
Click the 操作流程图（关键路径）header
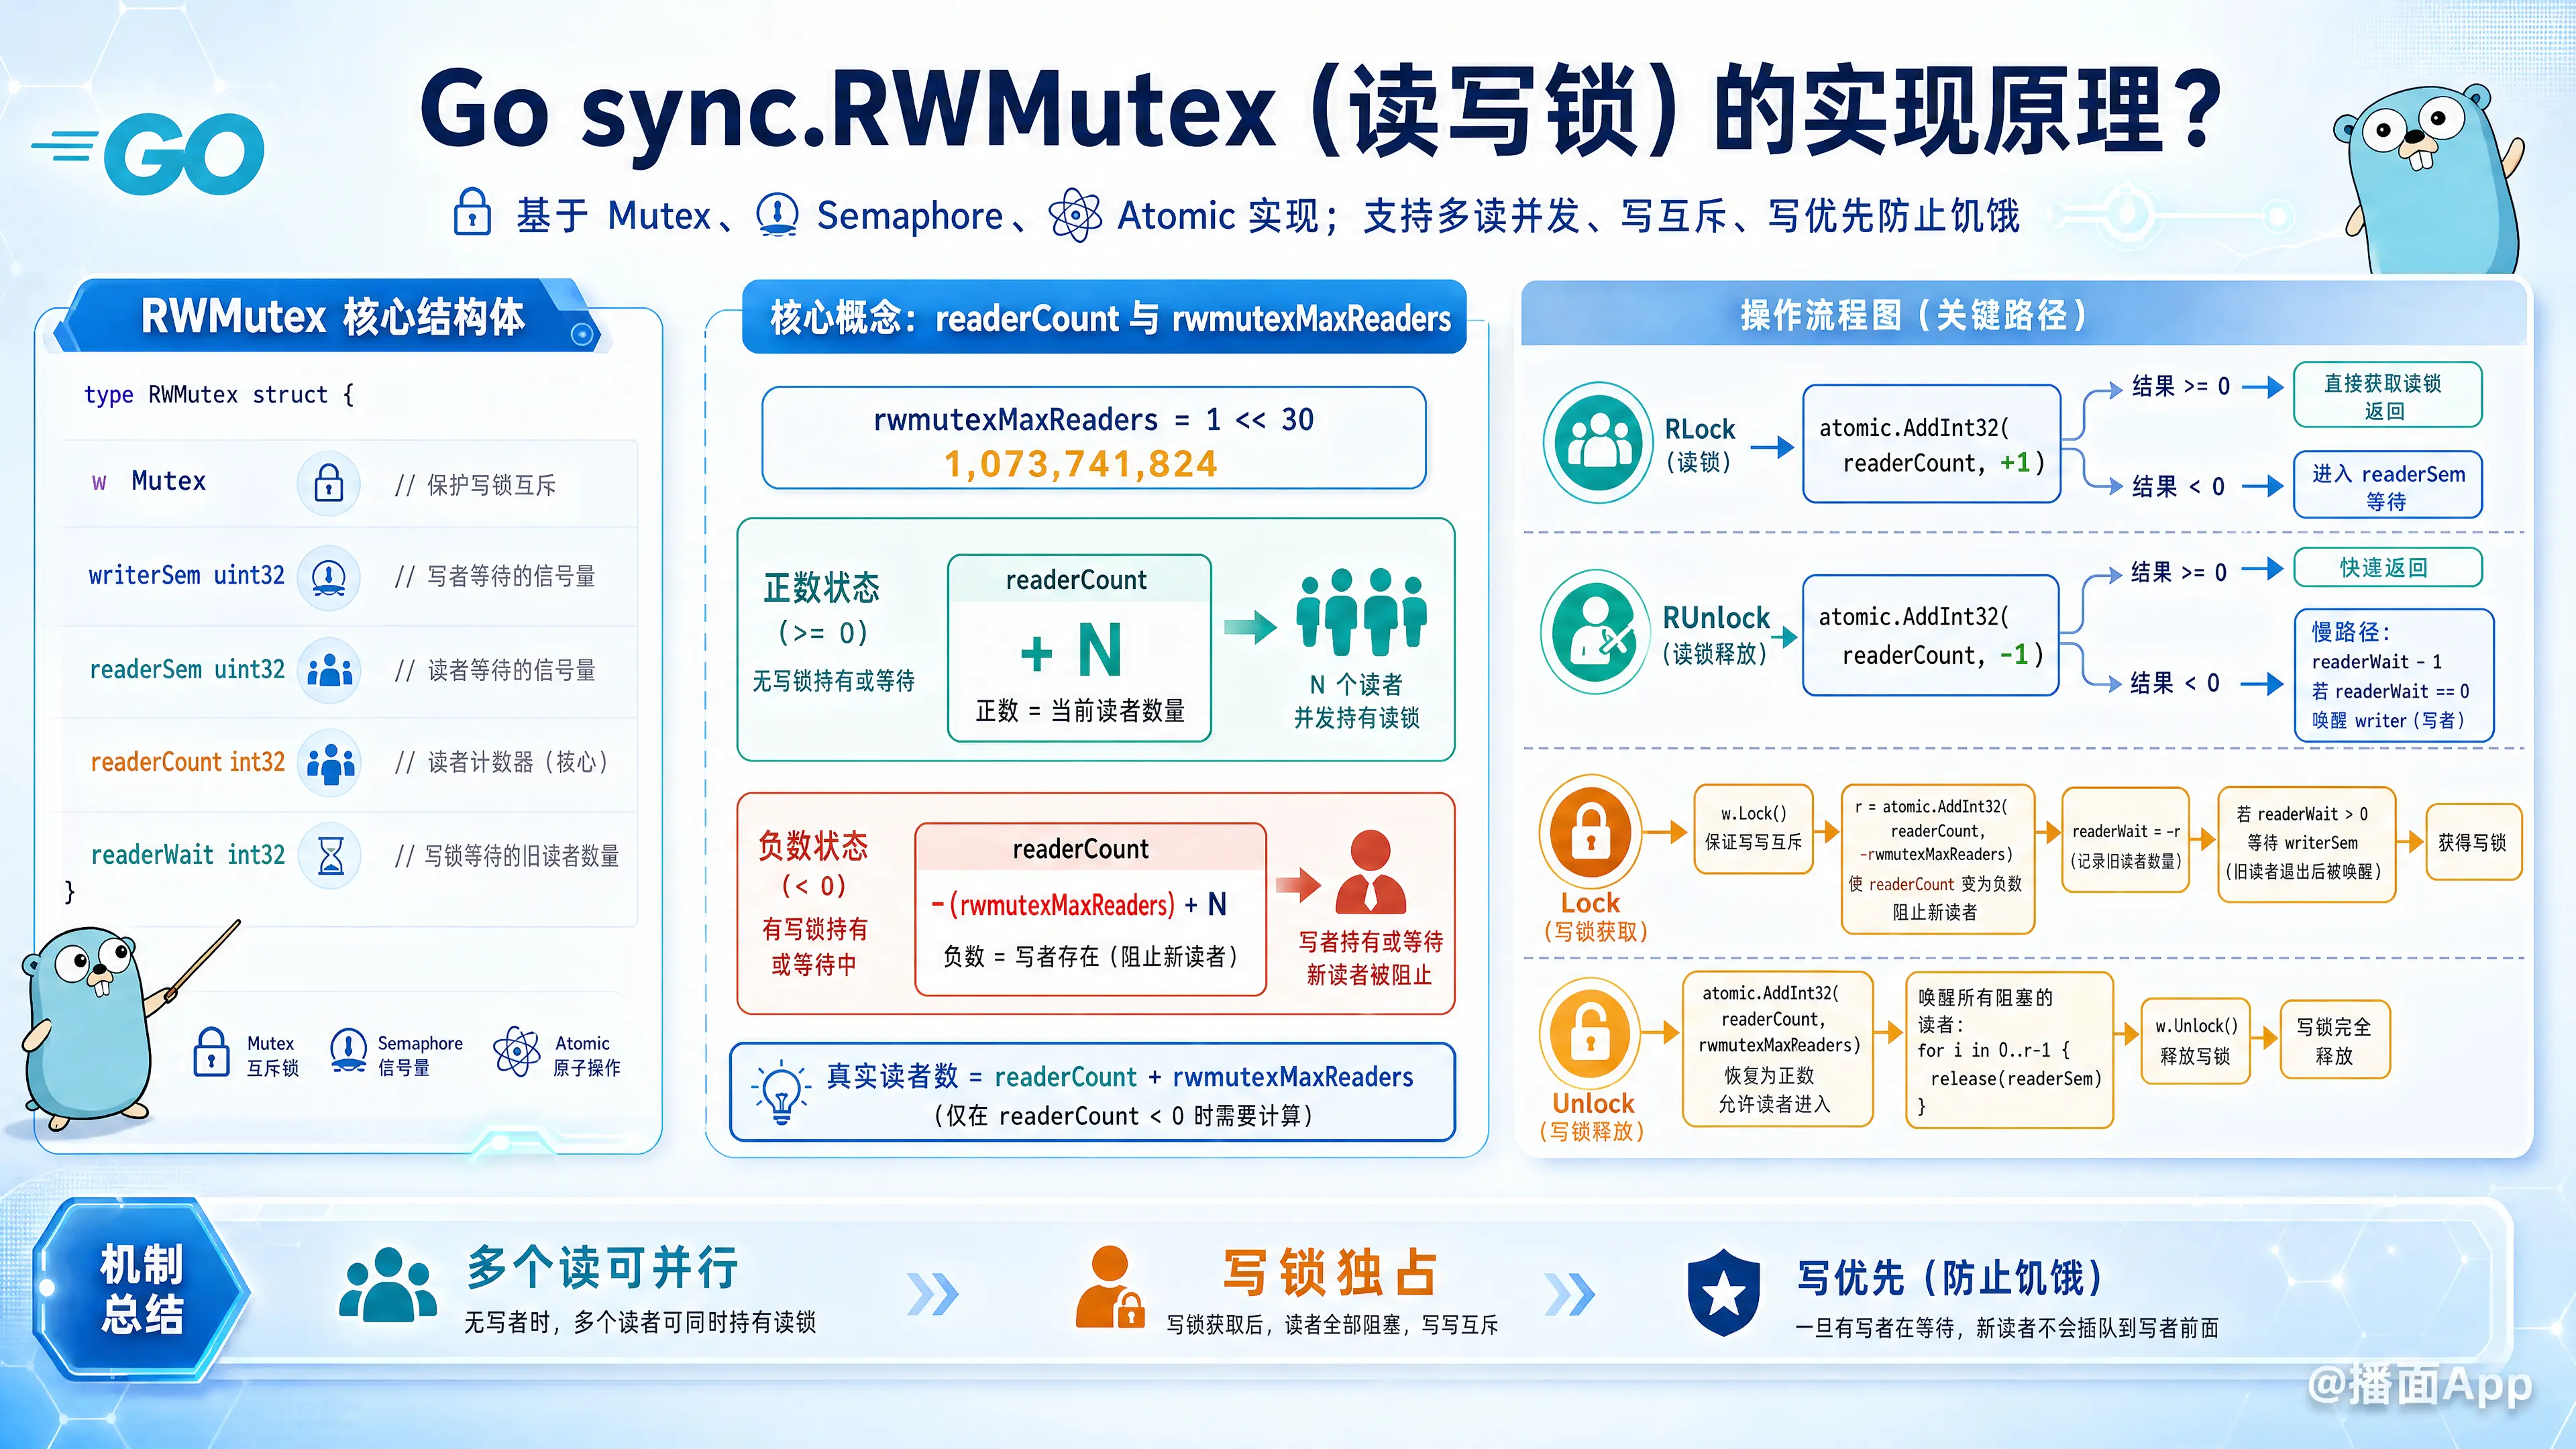[2024, 314]
